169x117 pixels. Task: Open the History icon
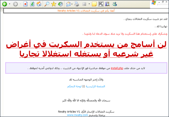[60, 4]
